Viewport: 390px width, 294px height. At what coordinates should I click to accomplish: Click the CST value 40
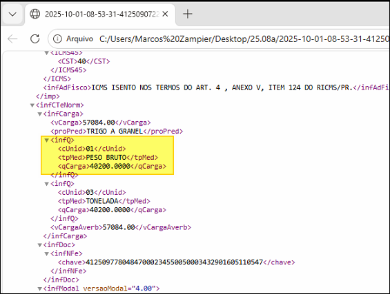pyautogui.click(x=82, y=61)
